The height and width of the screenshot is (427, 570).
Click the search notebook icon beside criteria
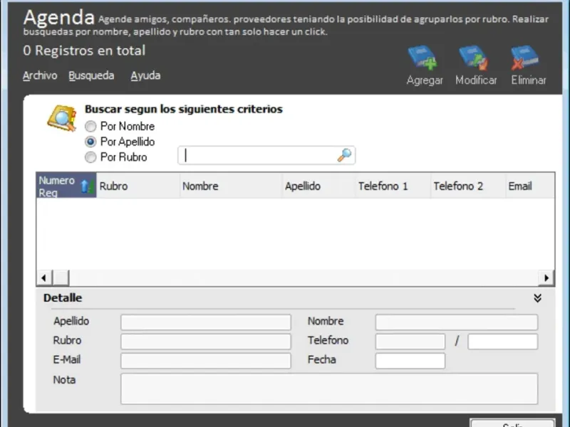point(62,118)
